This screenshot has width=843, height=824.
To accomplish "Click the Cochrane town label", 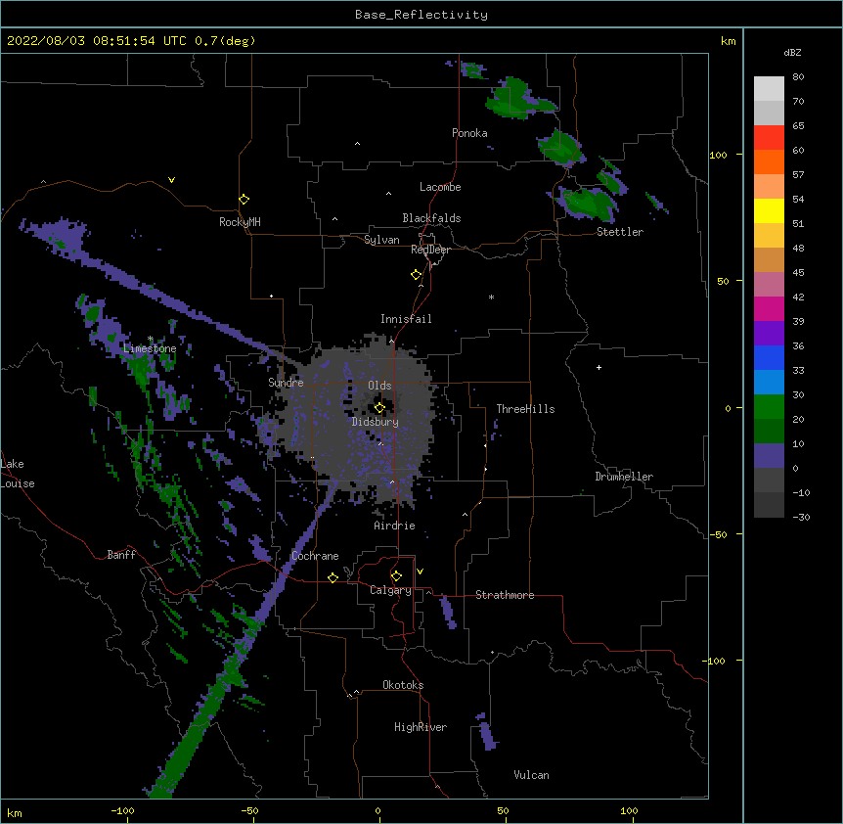I will [x=315, y=556].
